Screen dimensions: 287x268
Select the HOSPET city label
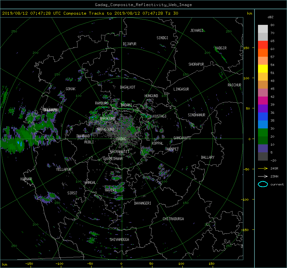tap(173, 149)
